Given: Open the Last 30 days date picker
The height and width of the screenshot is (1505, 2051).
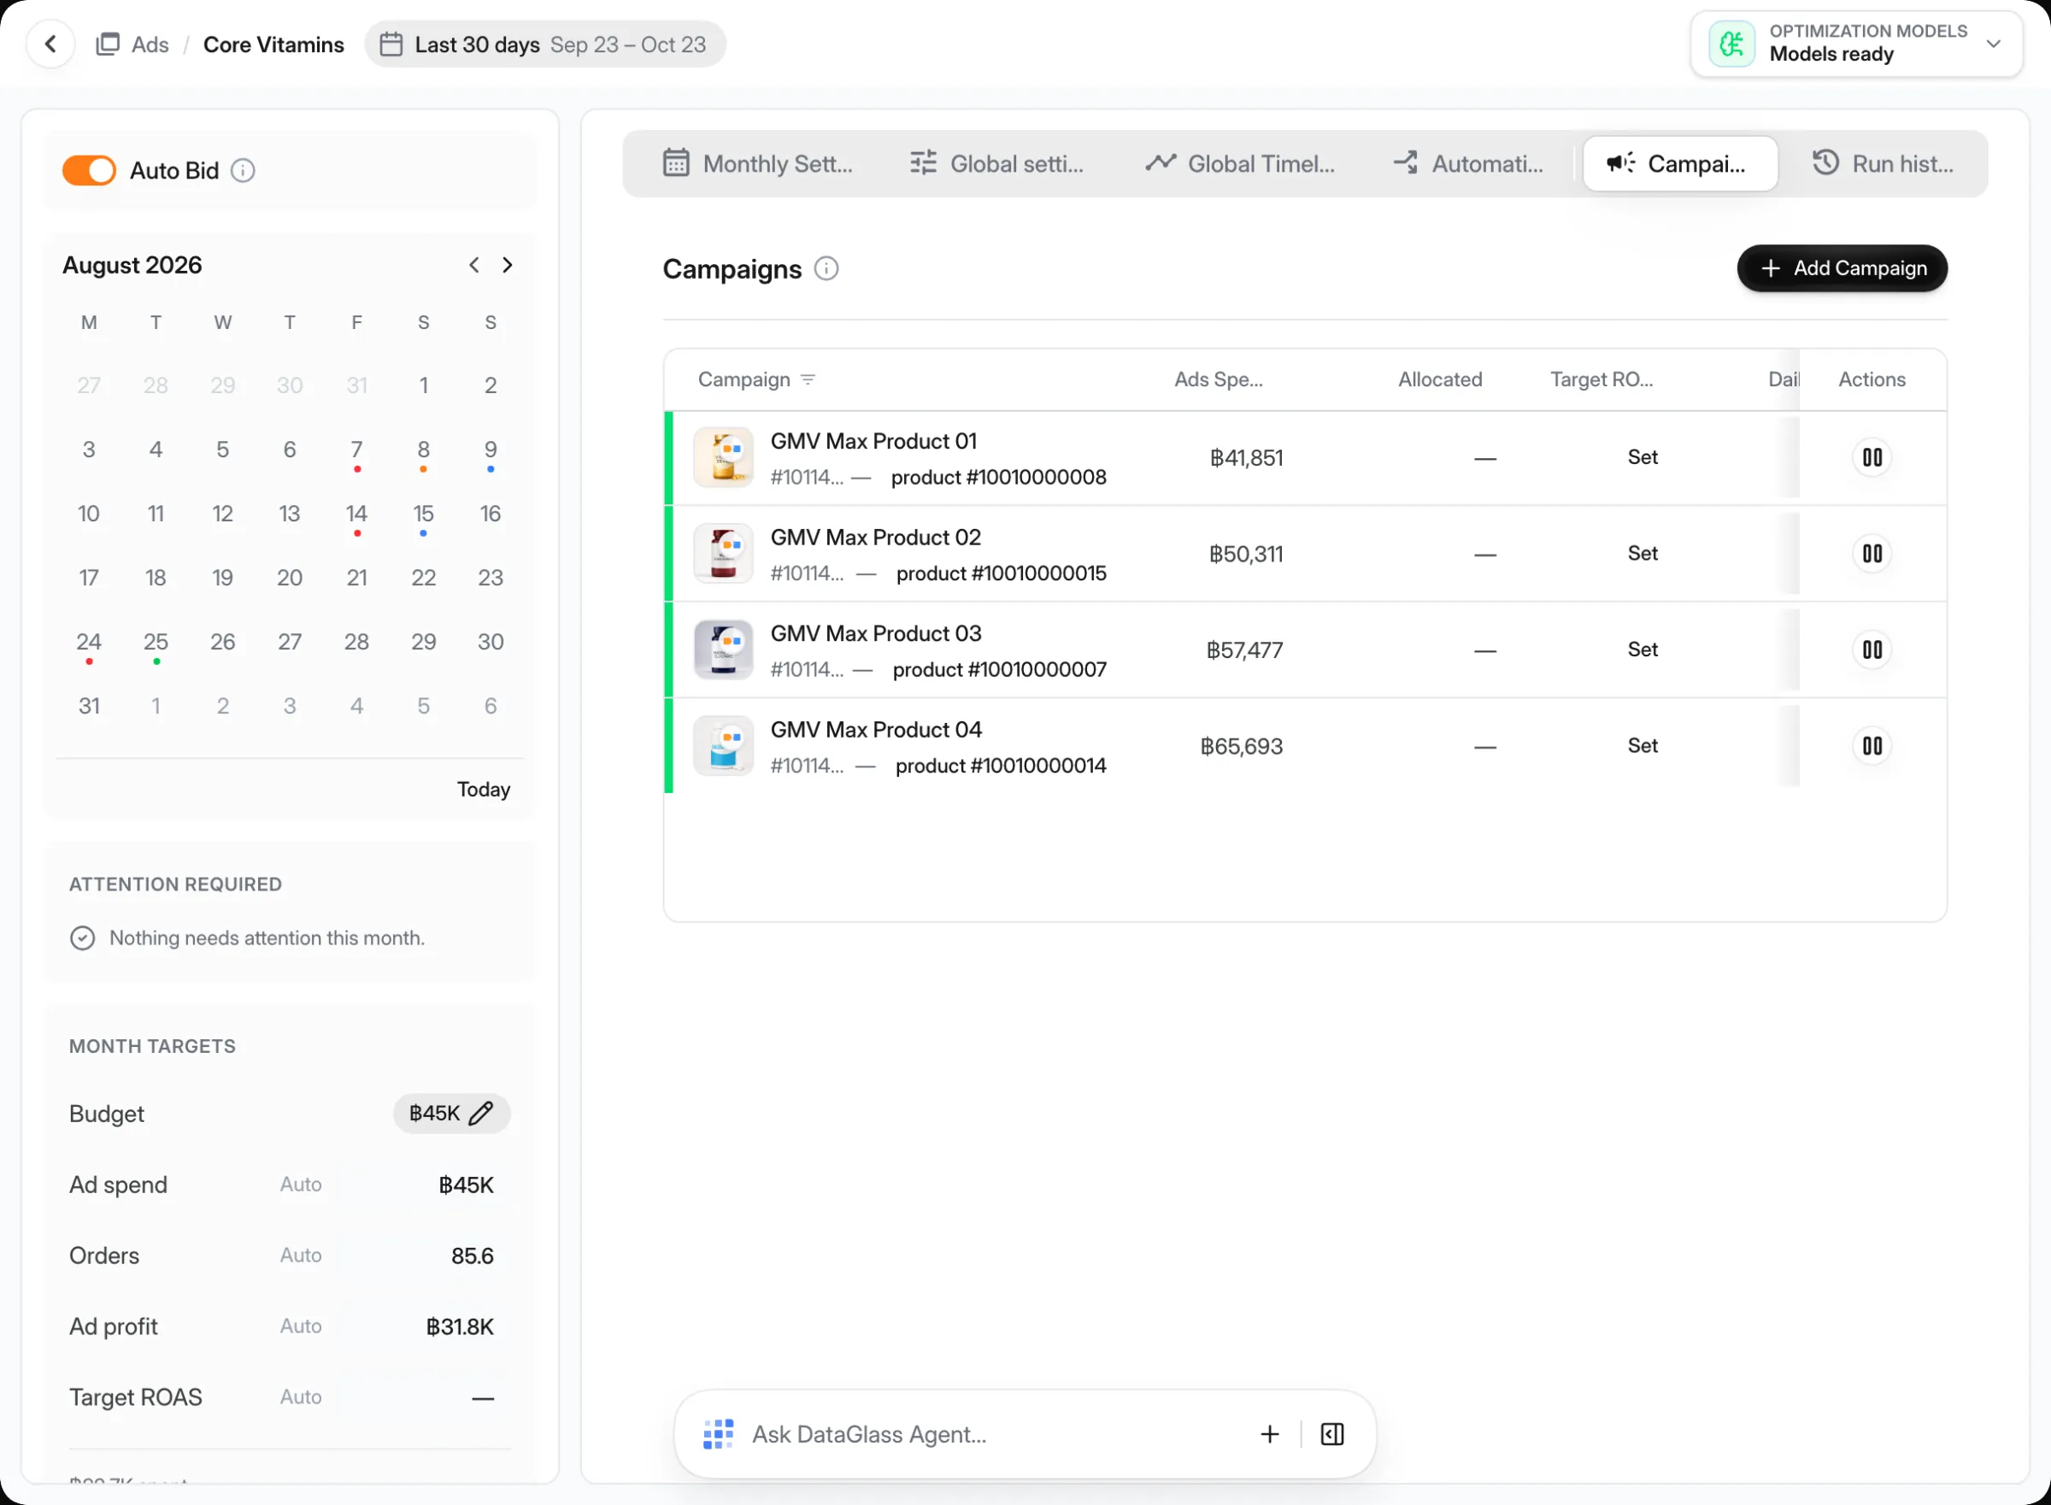Looking at the screenshot, I should [x=544, y=44].
